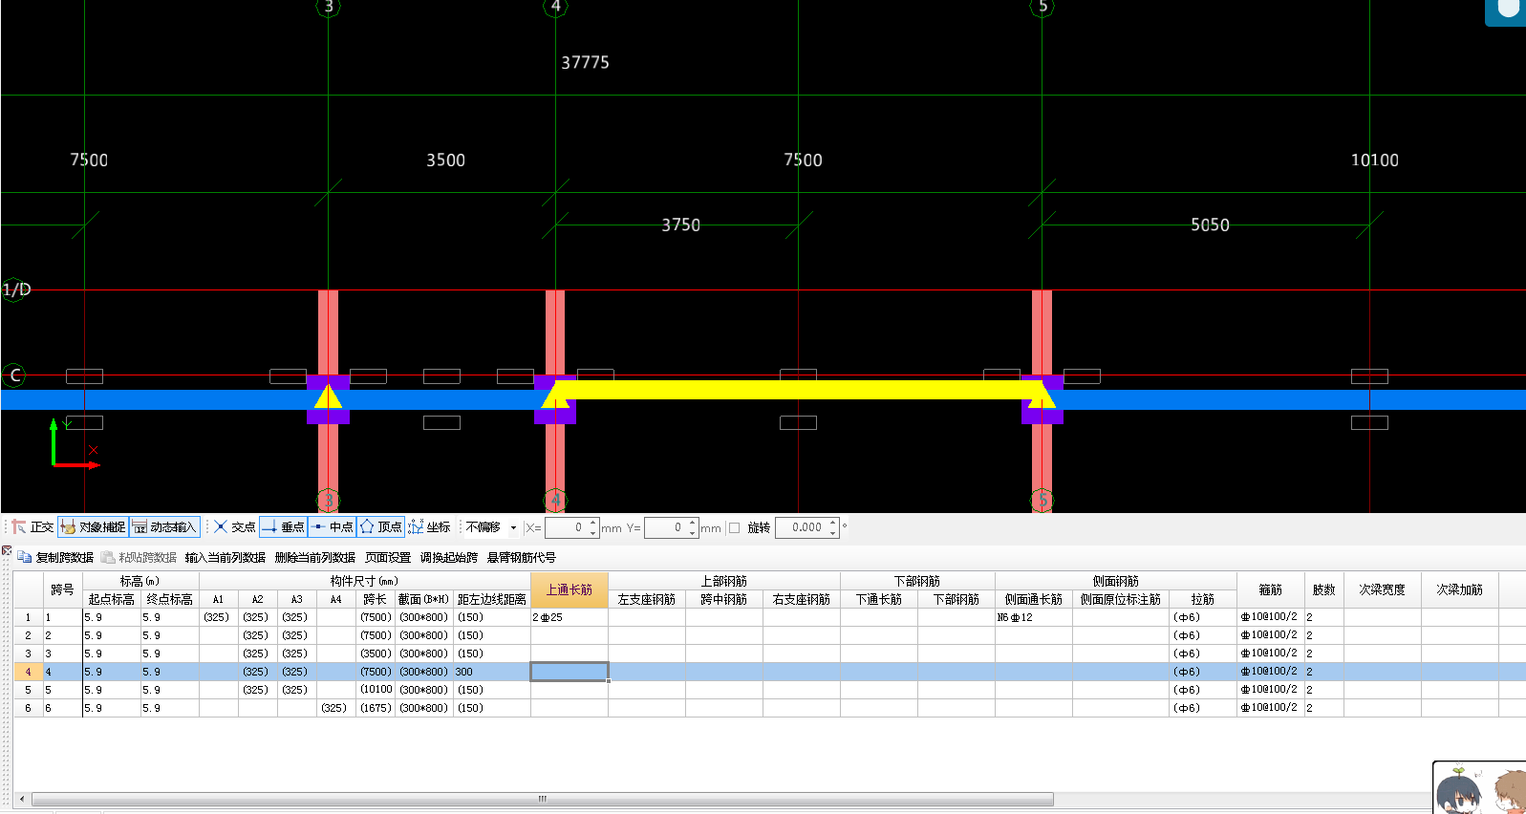Toggle 动态输入 dynamic input
Screen dimensions: 1526x814
tap(164, 527)
